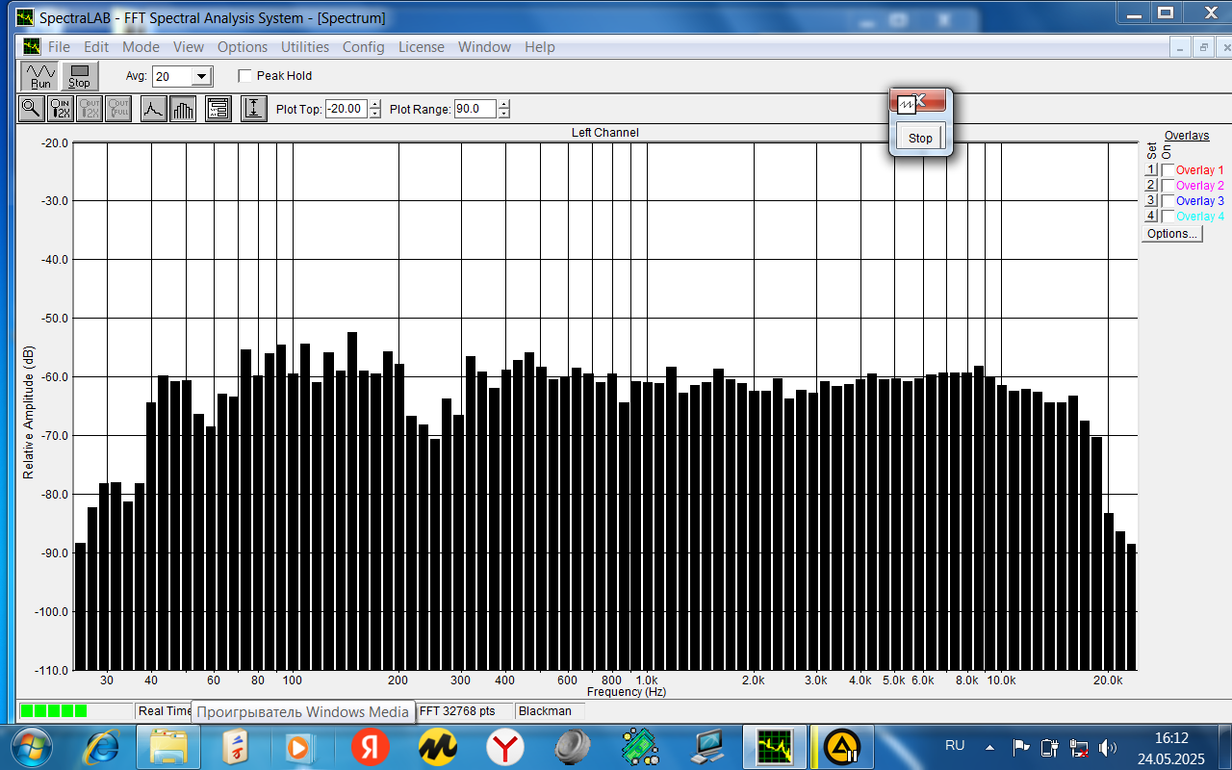Click the SpectraLAB title bar application icon
Viewport: 1232px width, 770px height.
tap(25, 17)
